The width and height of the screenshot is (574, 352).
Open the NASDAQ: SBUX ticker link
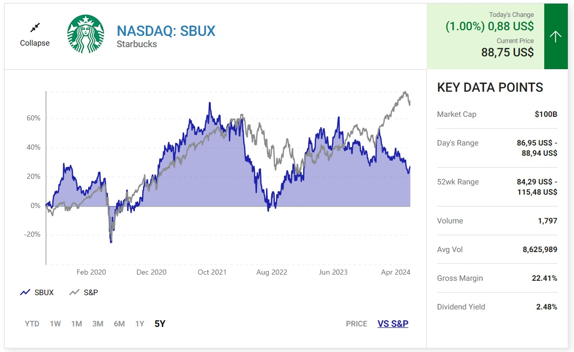tap(166, 31)
